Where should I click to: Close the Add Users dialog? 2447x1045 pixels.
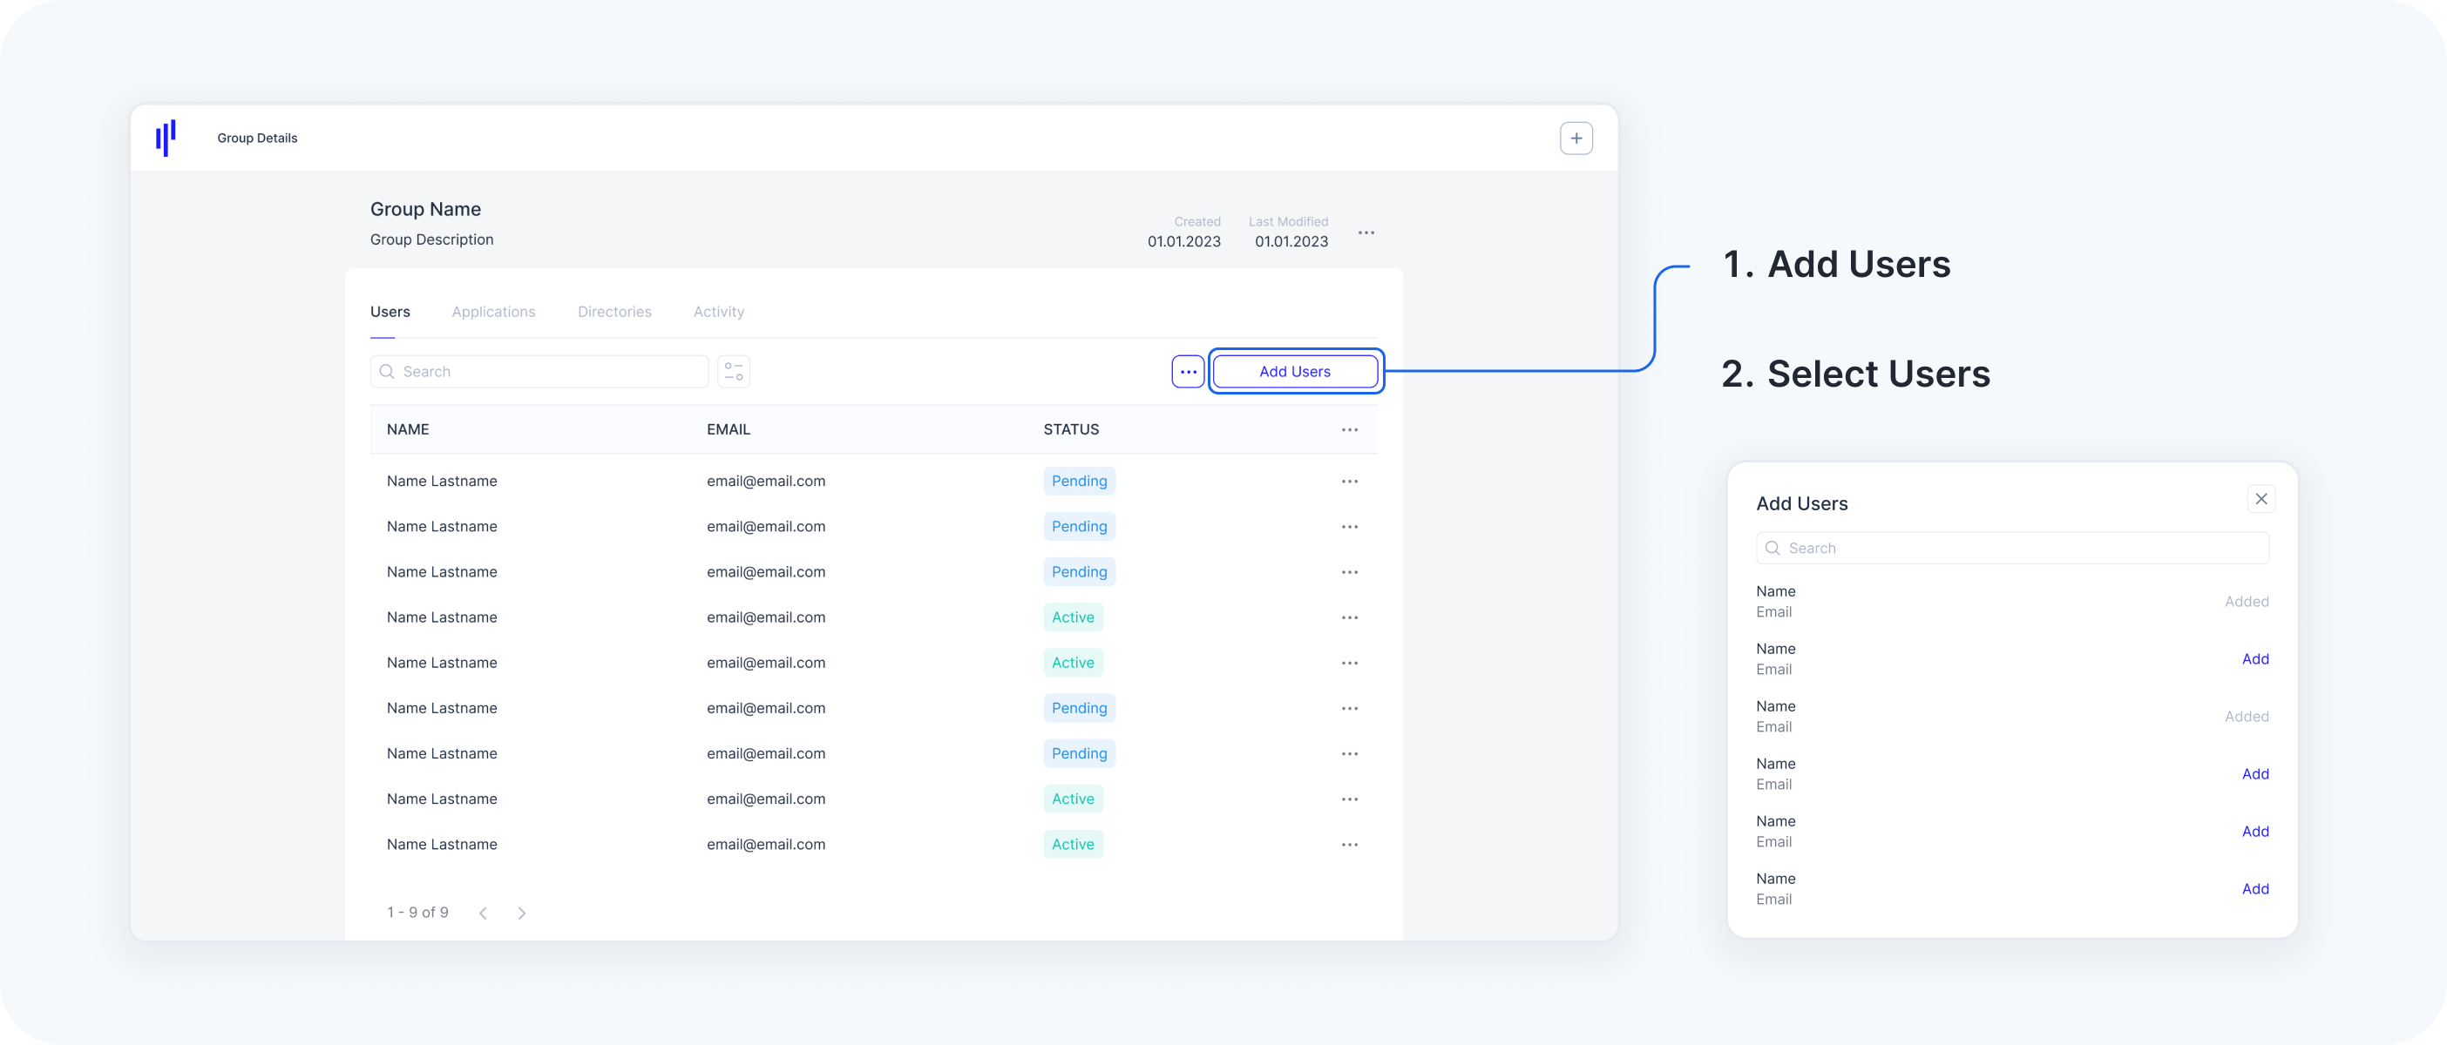[x=2261, y=499]
